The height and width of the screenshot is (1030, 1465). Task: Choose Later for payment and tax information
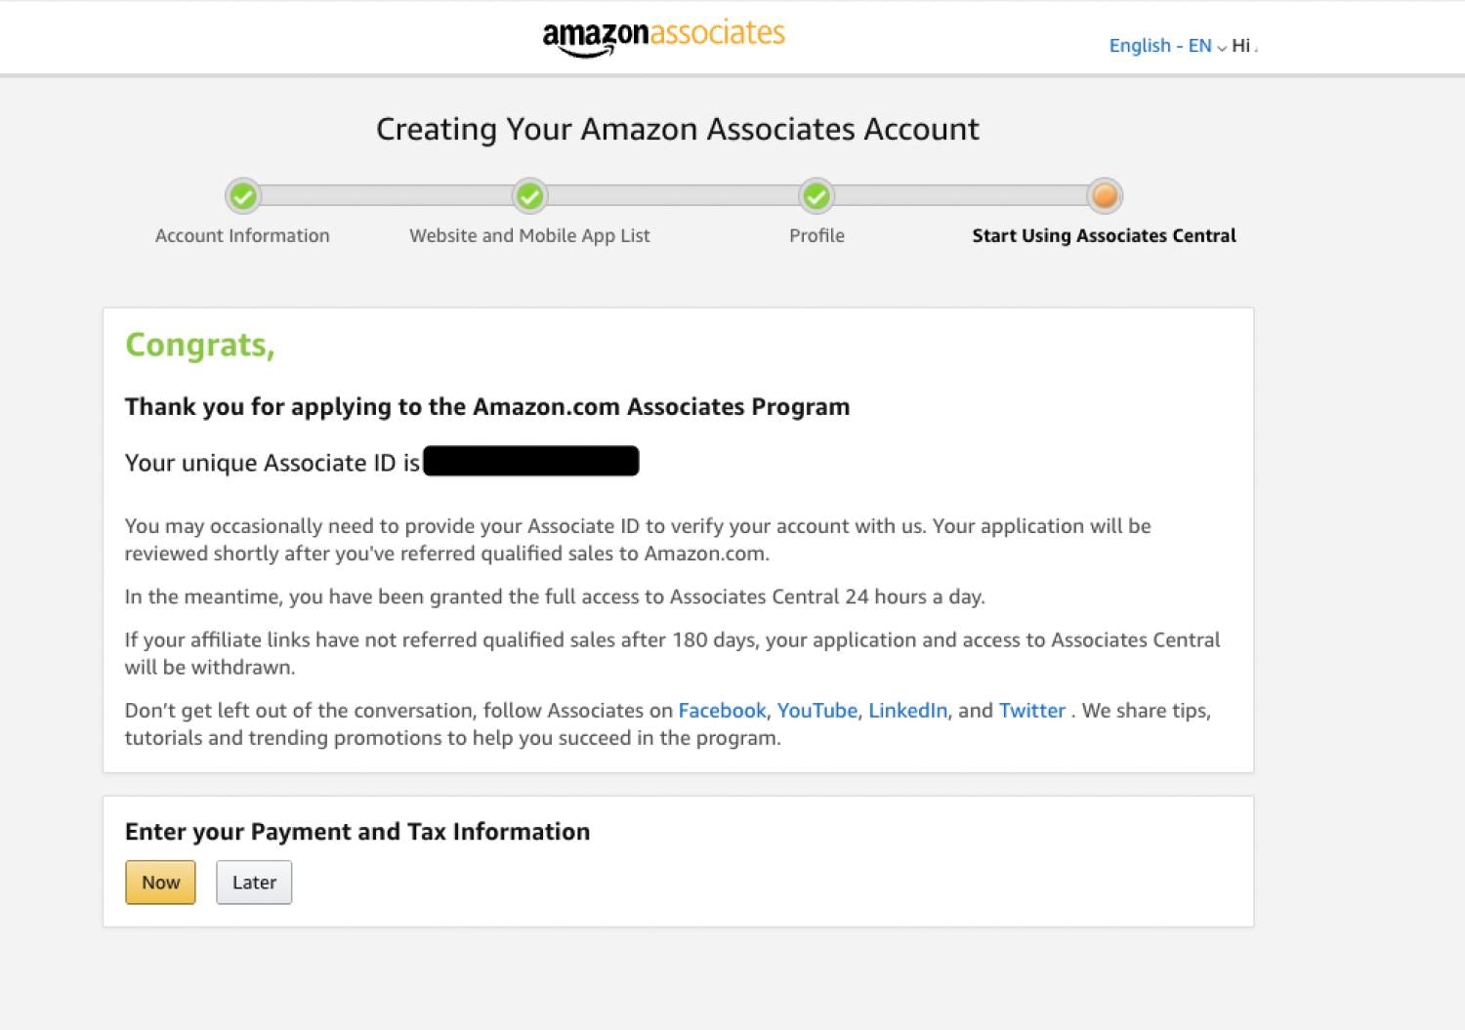pos(254,883)
